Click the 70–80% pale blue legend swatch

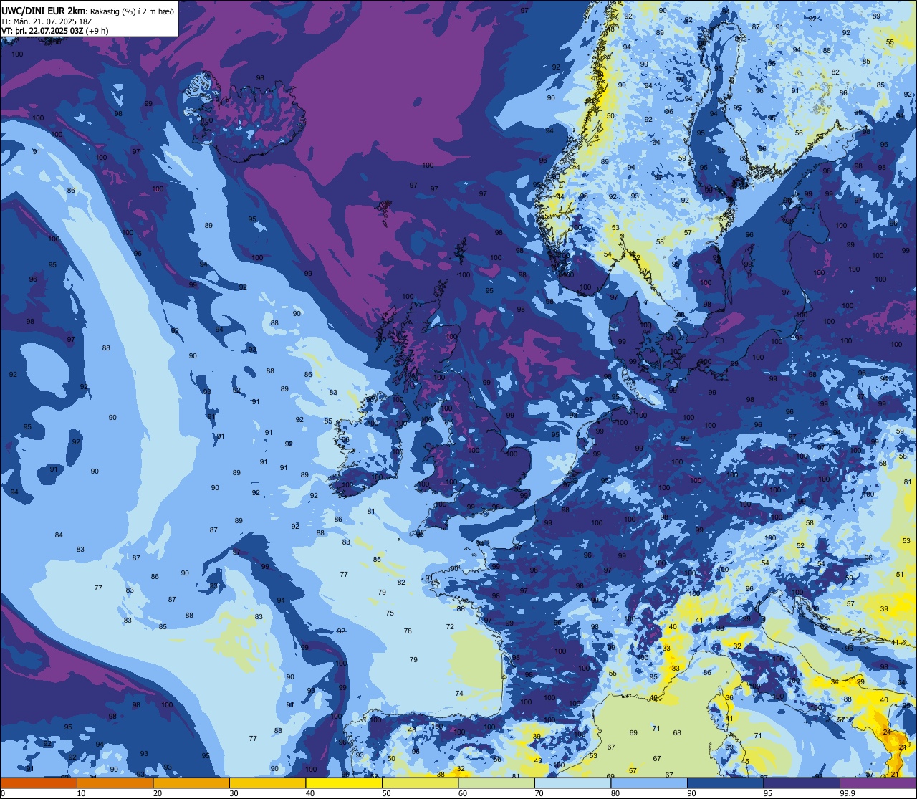572,783
